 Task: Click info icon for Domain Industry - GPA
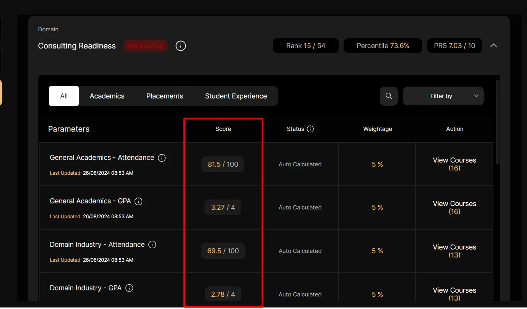(129, 288)
